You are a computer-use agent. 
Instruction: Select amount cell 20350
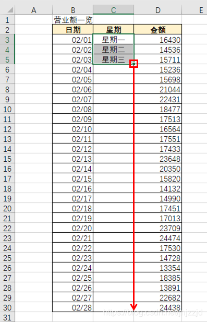coord(158,169)
